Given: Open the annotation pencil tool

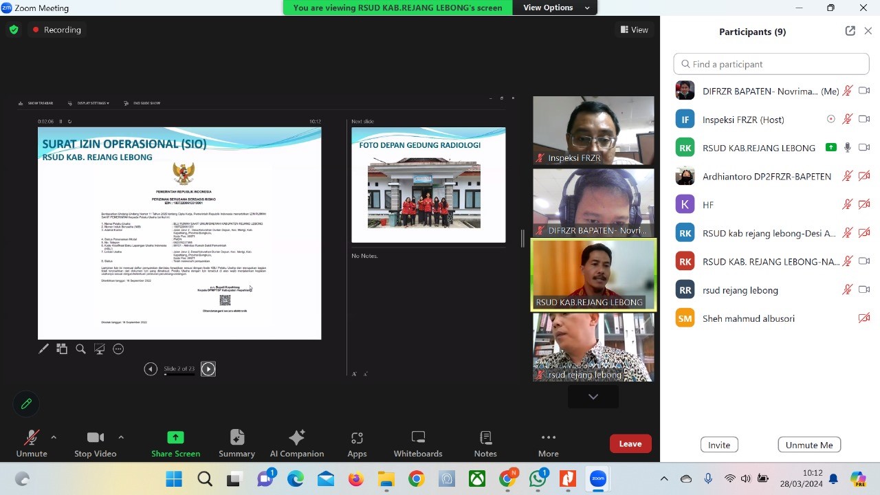Looking at the screenshot, I should 26,404.
